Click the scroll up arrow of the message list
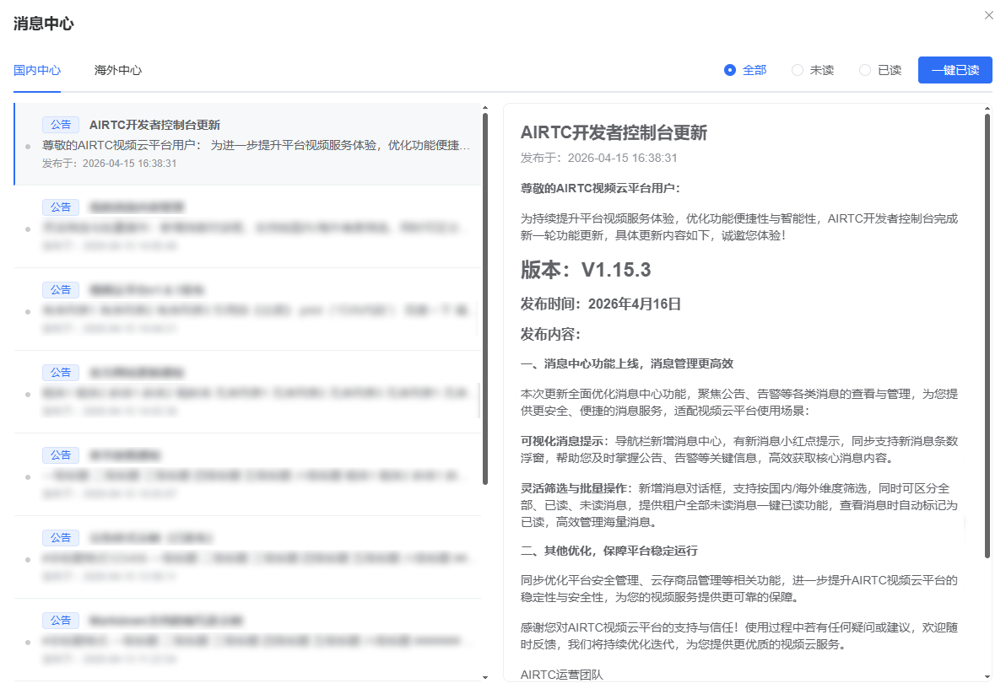 click(485, 108)
